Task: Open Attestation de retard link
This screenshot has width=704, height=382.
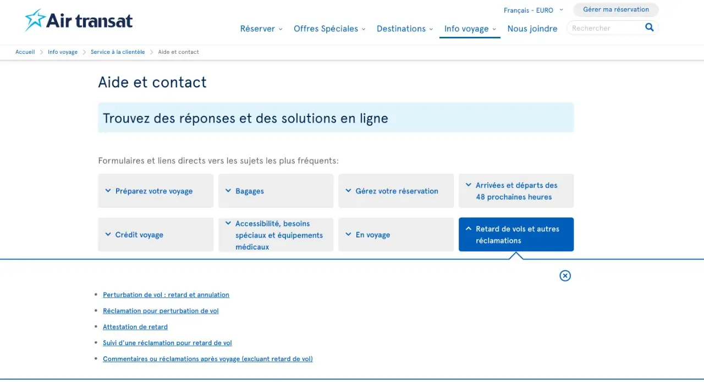Action: [x=135, y=327]
